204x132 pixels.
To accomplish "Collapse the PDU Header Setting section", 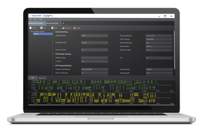I will point(54,54).
